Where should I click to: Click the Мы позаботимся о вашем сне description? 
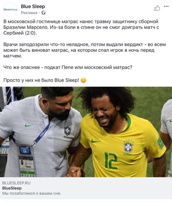point(32,193)
